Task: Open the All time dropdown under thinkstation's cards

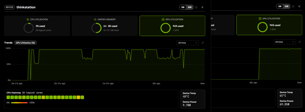Action: click(188, 43)
